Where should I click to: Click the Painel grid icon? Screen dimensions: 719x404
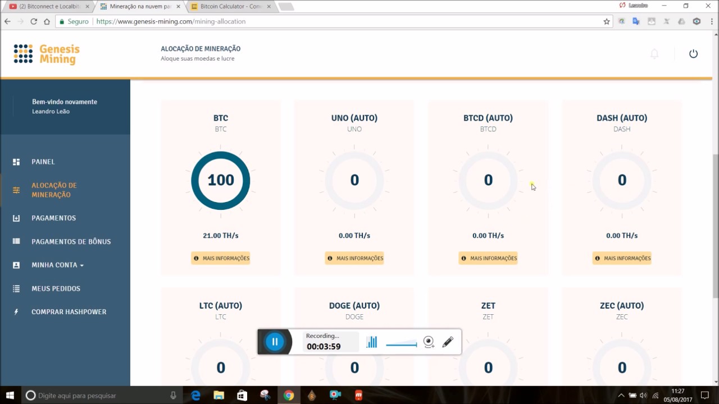click(16, 162)
